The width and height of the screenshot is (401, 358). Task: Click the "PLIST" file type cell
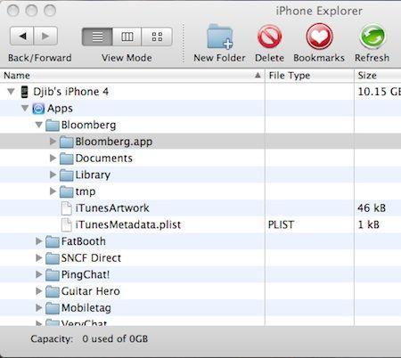281,224
